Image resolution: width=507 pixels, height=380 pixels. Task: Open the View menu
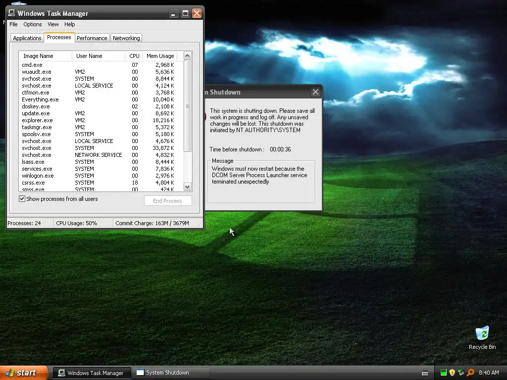click(53, 24)
